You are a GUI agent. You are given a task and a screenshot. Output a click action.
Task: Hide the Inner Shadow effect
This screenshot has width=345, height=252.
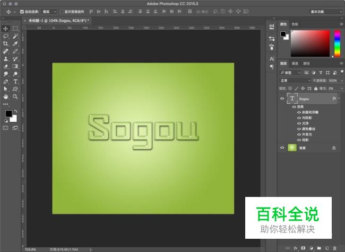[299, 118]
